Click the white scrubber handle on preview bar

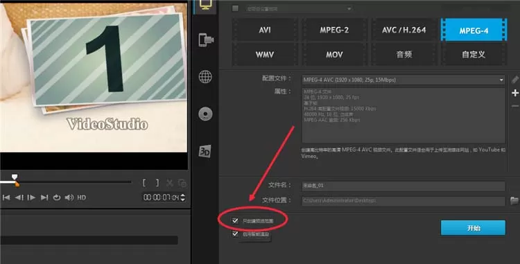coord(15,177)
